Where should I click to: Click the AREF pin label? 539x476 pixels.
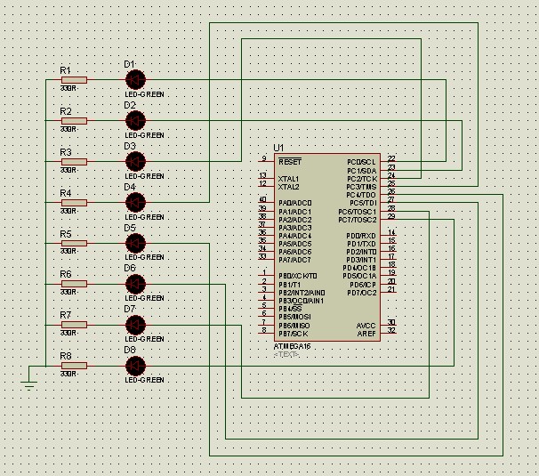click(366, 334)
